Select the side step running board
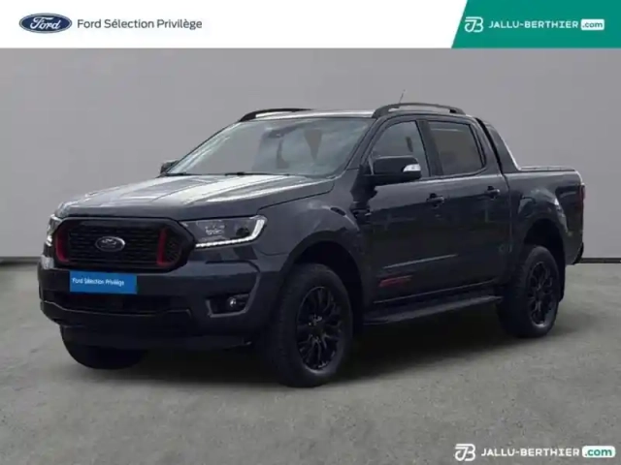This screenshot has height=465, width=621. pyautogui.click(x=432, y=309)
